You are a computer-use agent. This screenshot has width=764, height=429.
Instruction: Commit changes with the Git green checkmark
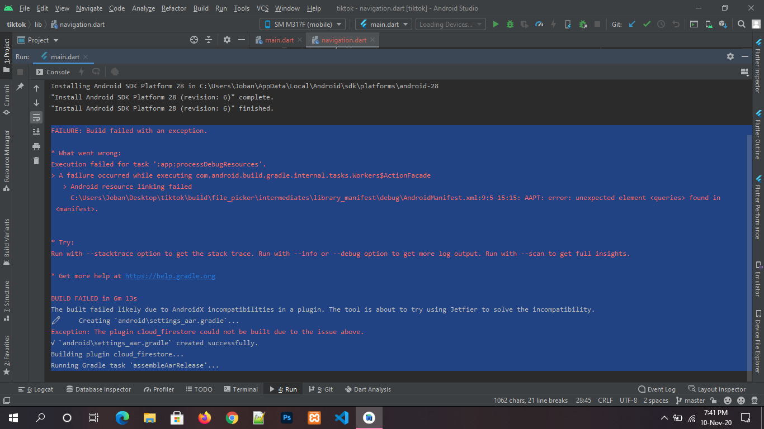pyautogui.click(x=647, y=24)
